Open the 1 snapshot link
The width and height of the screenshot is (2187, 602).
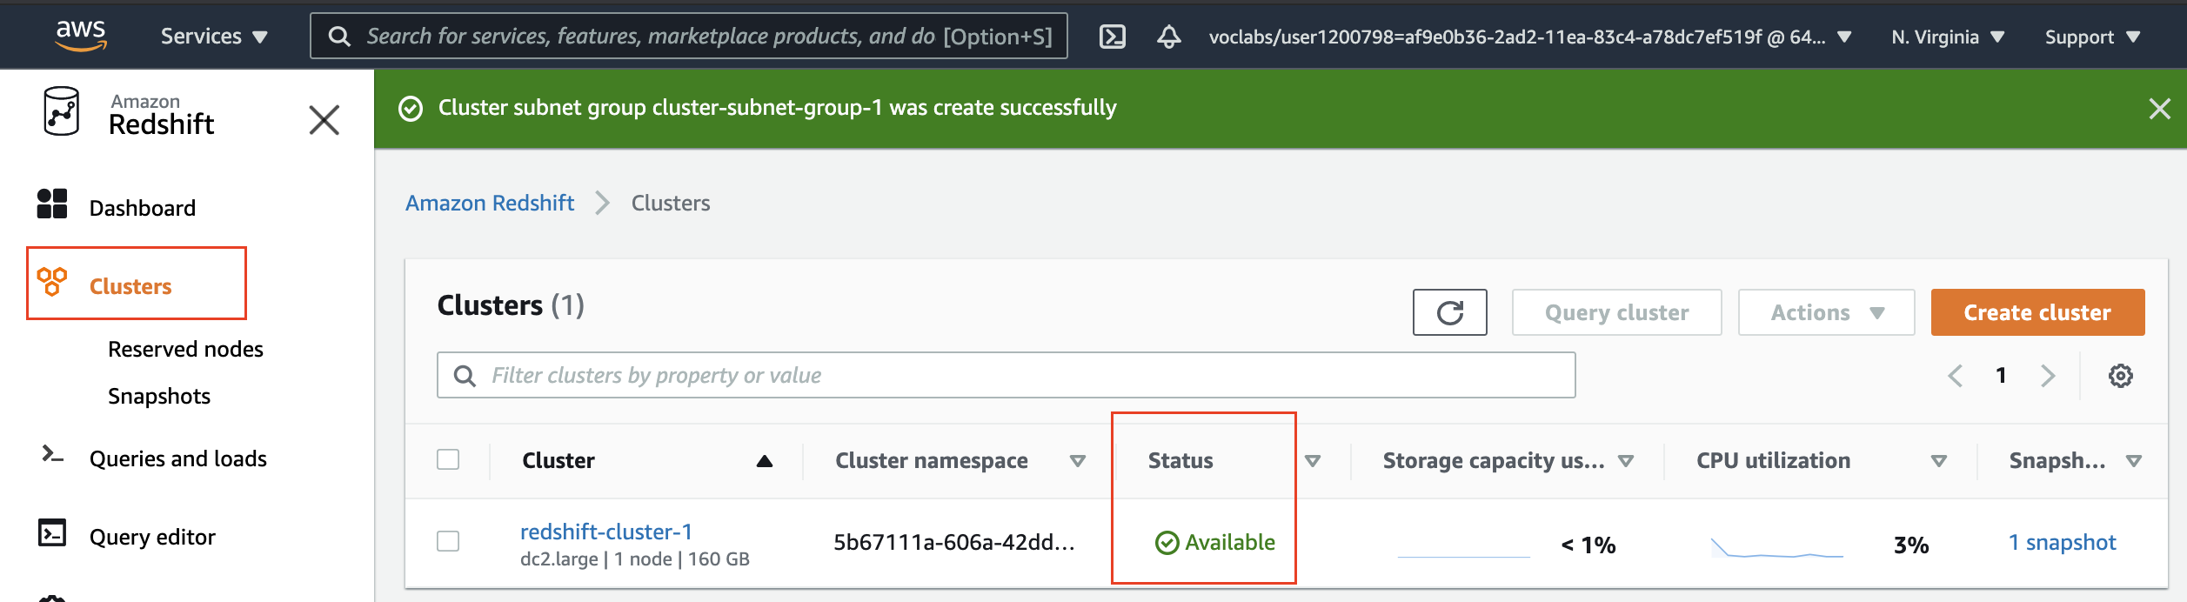click(2062, 542)
